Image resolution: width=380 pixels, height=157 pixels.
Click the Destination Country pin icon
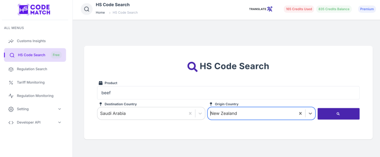click(x=101, y=104)
